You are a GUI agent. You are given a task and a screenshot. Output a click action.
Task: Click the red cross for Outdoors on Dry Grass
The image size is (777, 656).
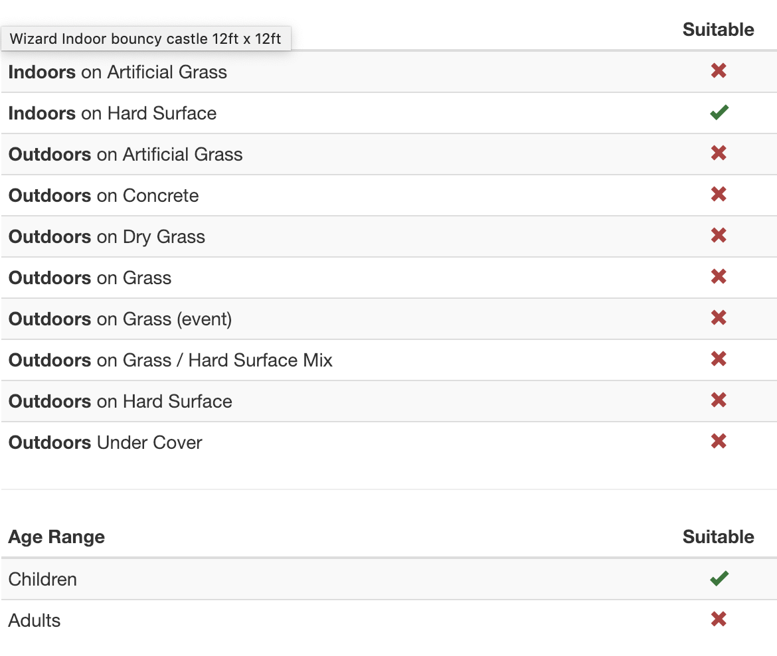[718, 236]
